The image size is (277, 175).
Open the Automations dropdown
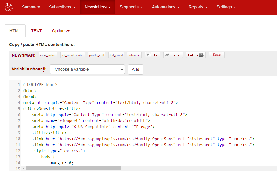[x=166, y=7]
